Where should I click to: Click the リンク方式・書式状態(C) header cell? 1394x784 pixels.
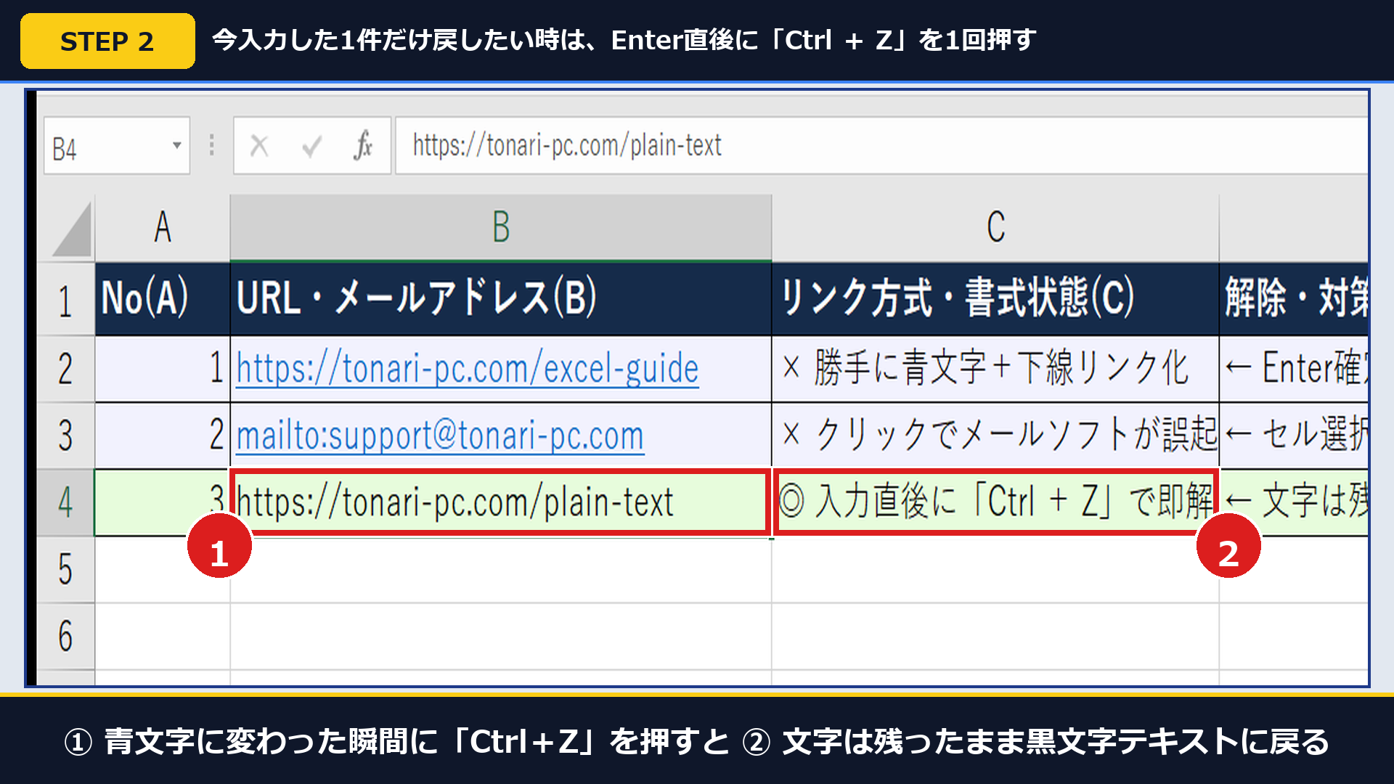click(x=995, y=298)
